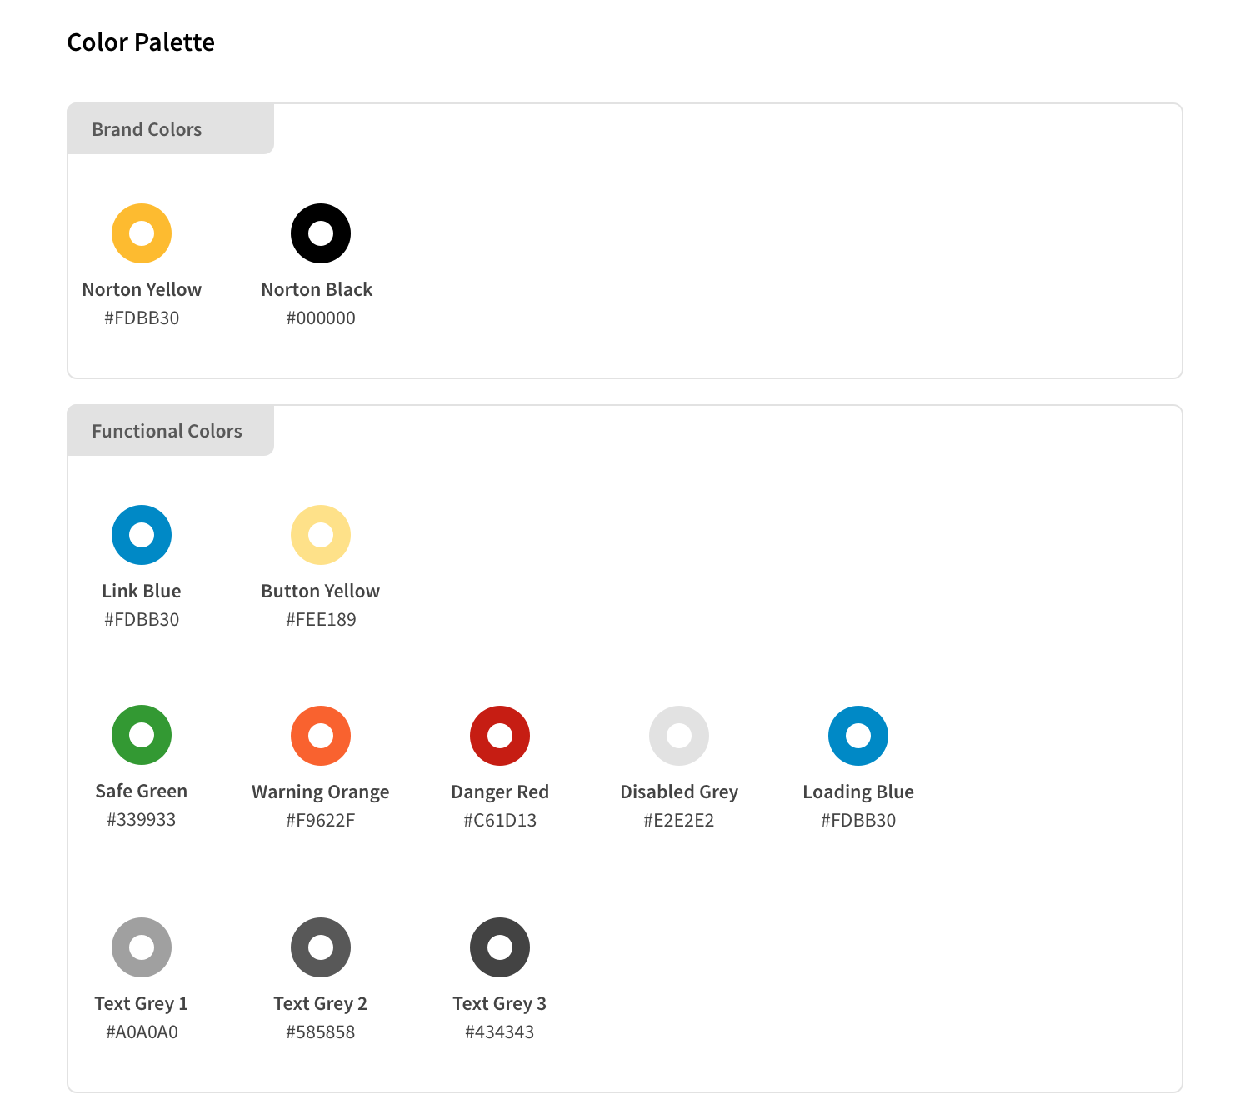Click the #C61D13 hex code label
The height and width of the screenshot is (1110, 1250).
(x=500, y=820)
